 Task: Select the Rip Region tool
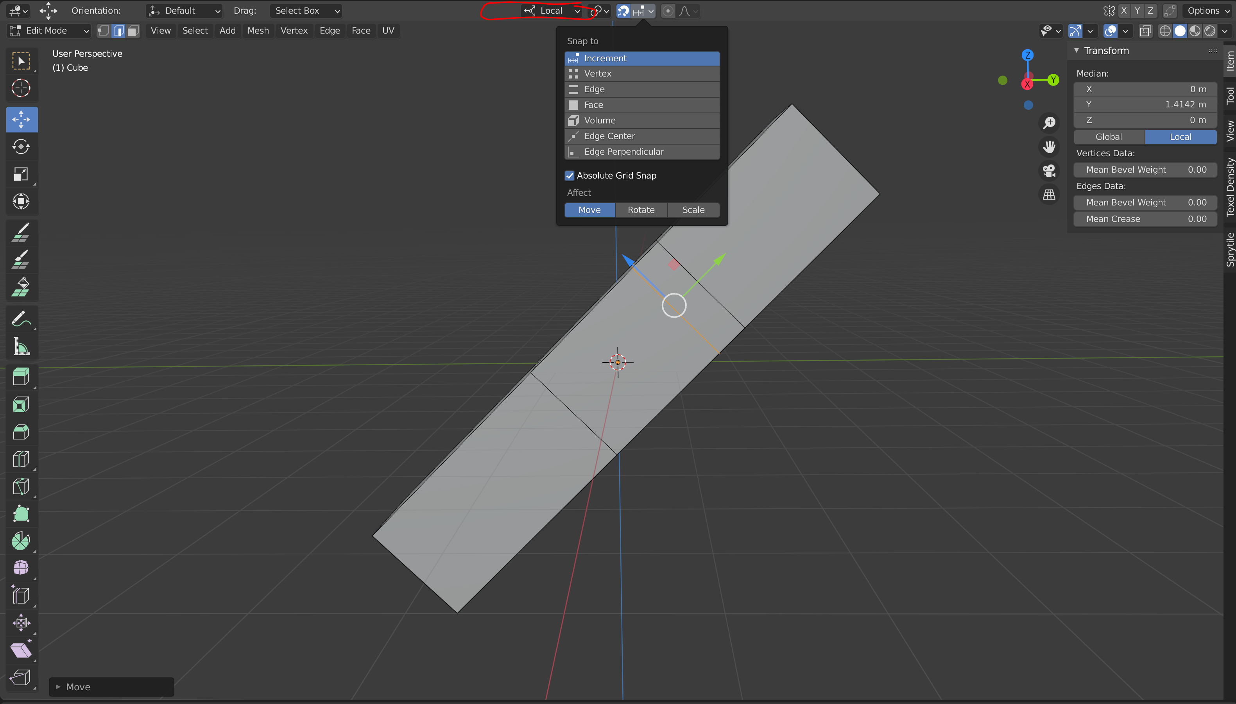(x=21, y=677)
